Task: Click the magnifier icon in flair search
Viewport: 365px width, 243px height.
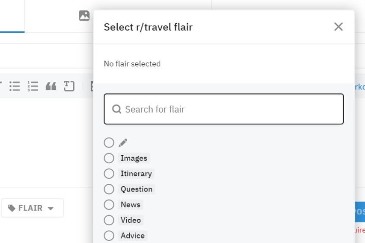Action: [x=117, y=109]
